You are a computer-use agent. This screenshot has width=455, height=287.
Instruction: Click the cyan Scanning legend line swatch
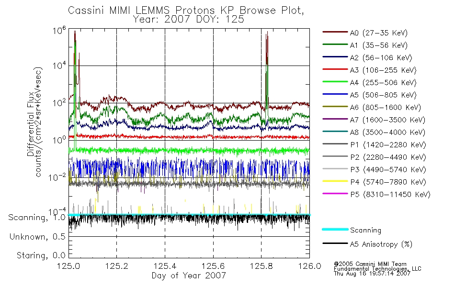point(335,229)
